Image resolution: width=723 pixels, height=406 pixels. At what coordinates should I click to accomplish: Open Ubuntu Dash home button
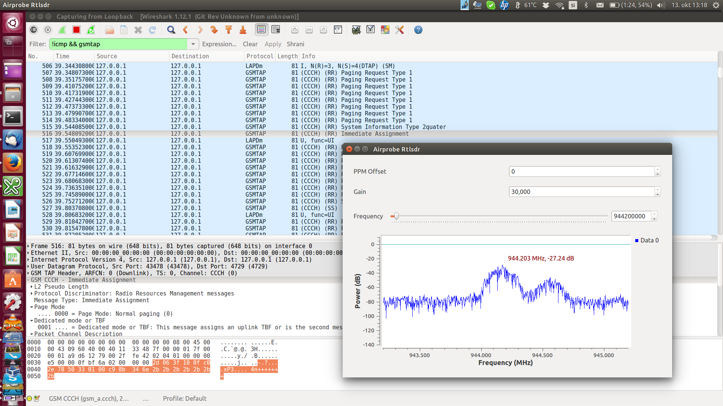pyautogui.click(x=13, y=23)
